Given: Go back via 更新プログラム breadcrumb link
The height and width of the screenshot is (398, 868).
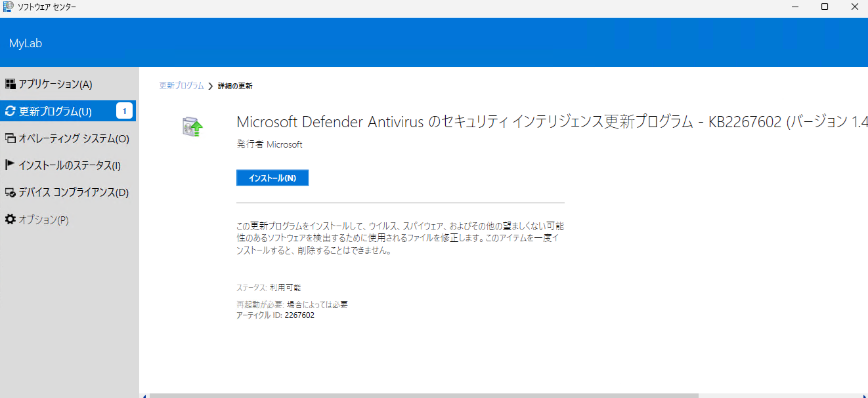Looking at the screenshot, I should click(181, 86).
